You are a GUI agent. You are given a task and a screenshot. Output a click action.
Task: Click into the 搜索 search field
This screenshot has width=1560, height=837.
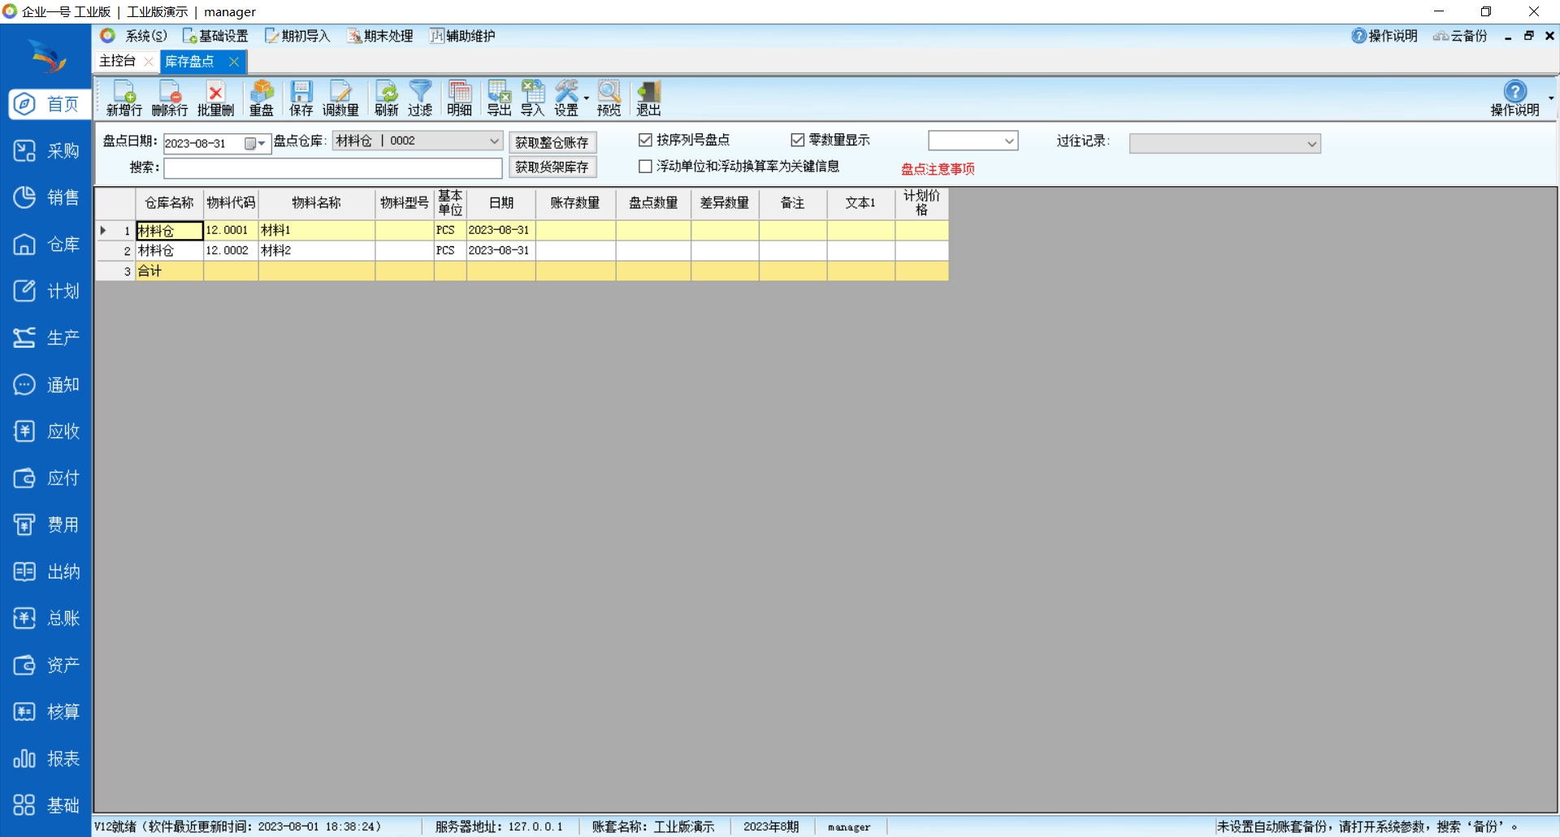[332, 168]
